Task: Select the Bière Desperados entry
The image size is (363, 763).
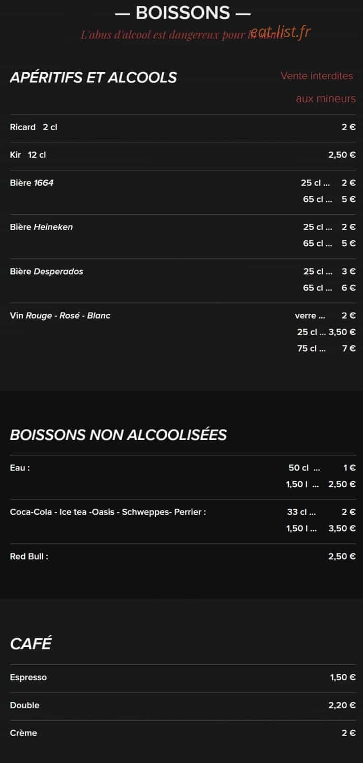Action: [x=46, y=271]
